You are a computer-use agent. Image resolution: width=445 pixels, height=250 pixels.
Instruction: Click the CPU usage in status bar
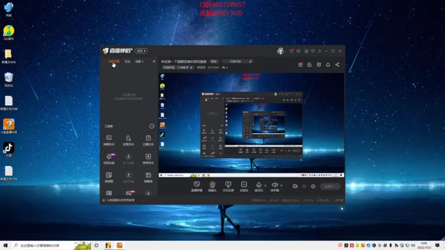pyautogui.click(x=308, y=200)
